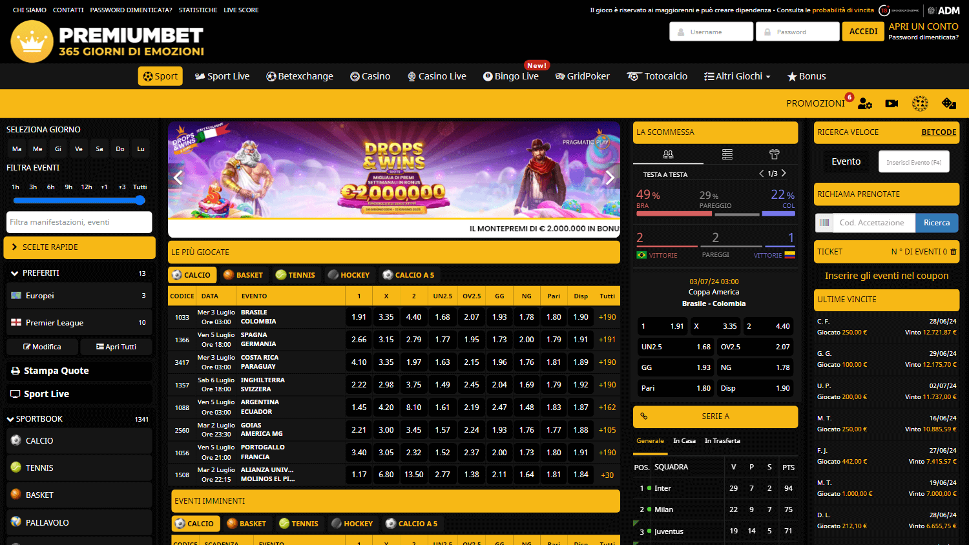Expand the Scelte Rapide section
This screenshot has height=545, width=969.
[x=79, y=247]
